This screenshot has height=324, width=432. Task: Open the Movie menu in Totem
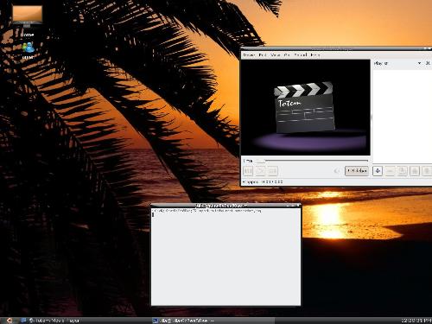click(x=249, y=54)
